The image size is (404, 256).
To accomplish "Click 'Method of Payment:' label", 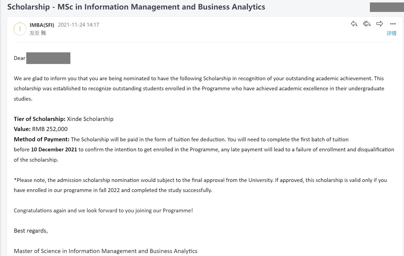I will (x=42, y=139).
